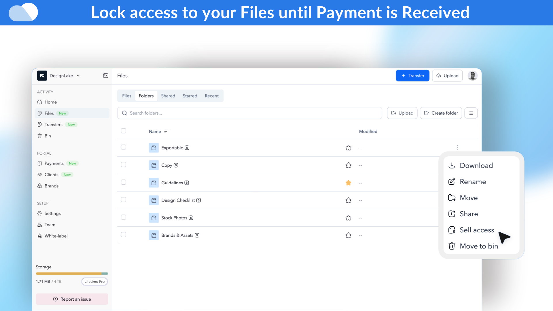Tick the Design Checklist checkbox
The image size is (553, 311).
(x=124, y=200)
